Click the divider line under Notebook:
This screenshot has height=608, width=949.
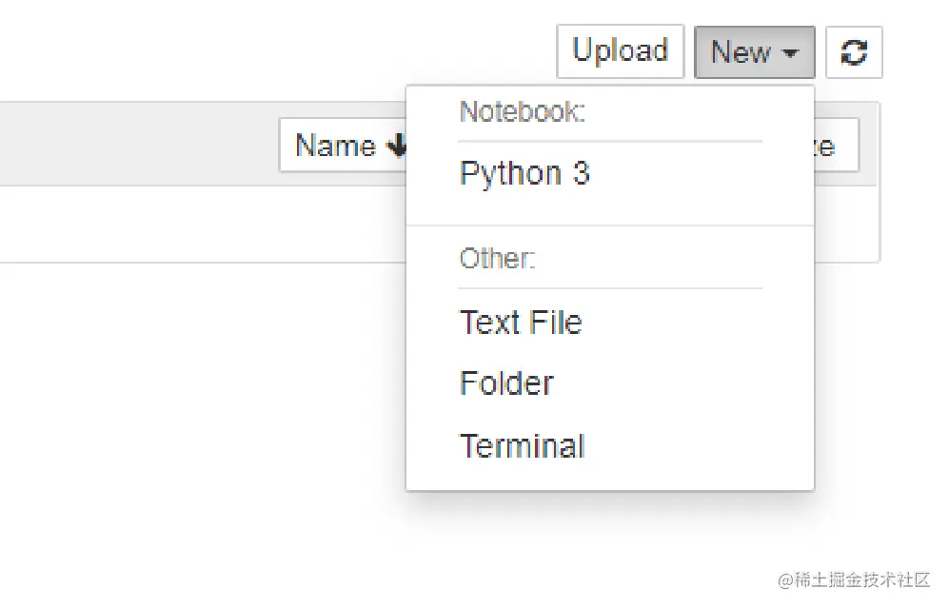609,142
